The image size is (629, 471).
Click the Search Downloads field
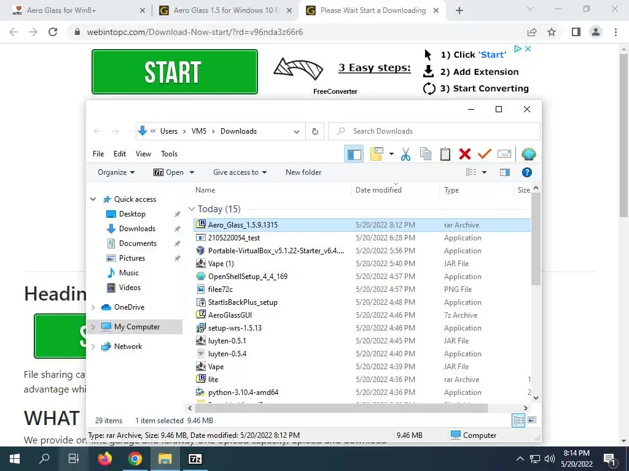click(x=434, y=131)
